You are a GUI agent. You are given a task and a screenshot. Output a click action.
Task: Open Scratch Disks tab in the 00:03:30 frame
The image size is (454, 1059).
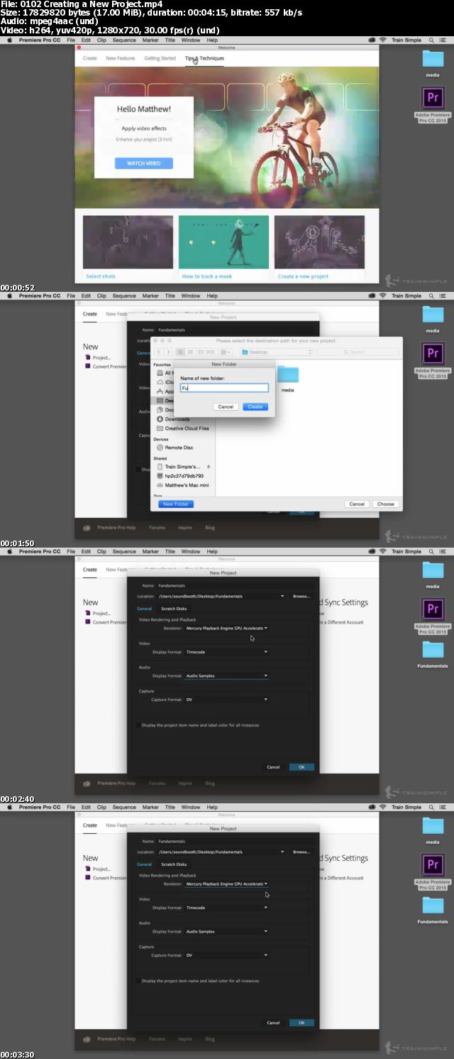click(x=174, y=864)
